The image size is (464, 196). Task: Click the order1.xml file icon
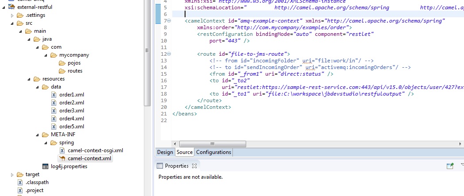(x=54, y=95)
